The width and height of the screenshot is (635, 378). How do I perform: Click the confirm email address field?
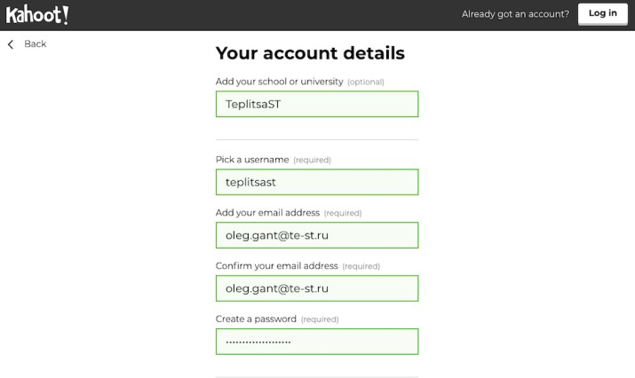pos(316,288)
